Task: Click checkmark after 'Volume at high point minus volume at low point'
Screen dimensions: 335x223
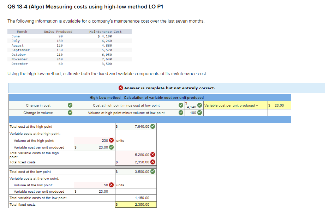Action: (181, 113)
